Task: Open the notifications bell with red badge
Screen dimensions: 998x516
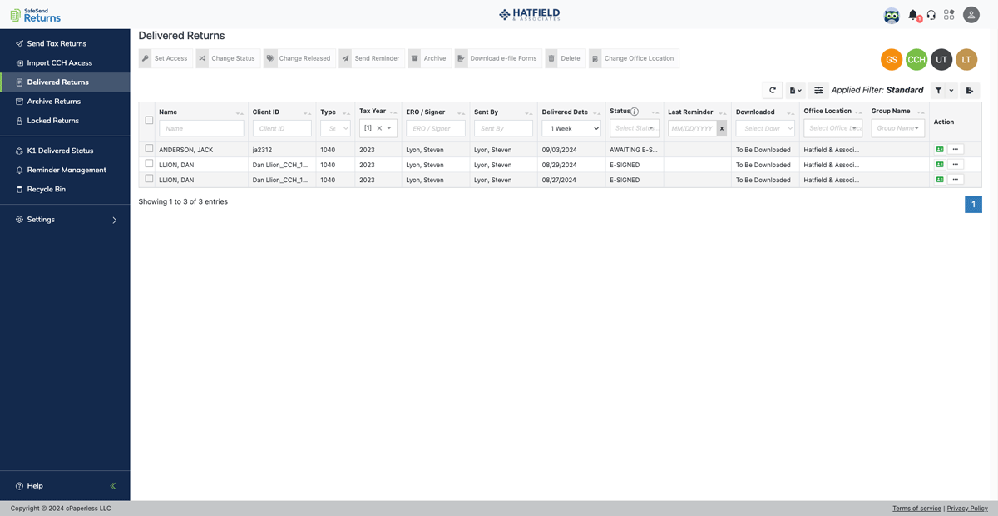Action: 914,14
